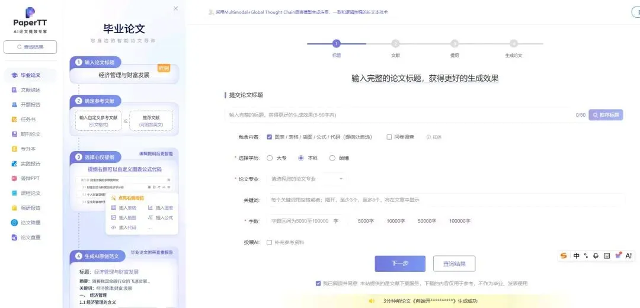Image resolution: width=640 pixels, height=308 pixels.
Task: Close the 毕业论文 guide panel
Action: click(176, 8)
